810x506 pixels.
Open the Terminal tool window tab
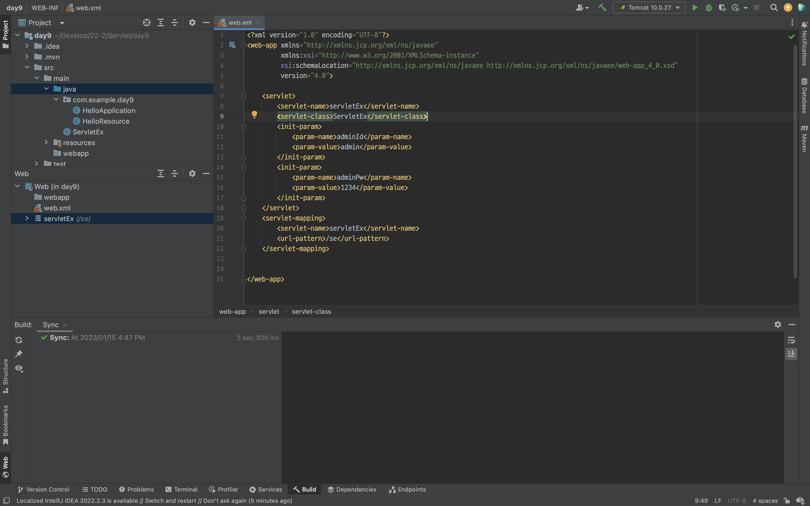point(182,489)
